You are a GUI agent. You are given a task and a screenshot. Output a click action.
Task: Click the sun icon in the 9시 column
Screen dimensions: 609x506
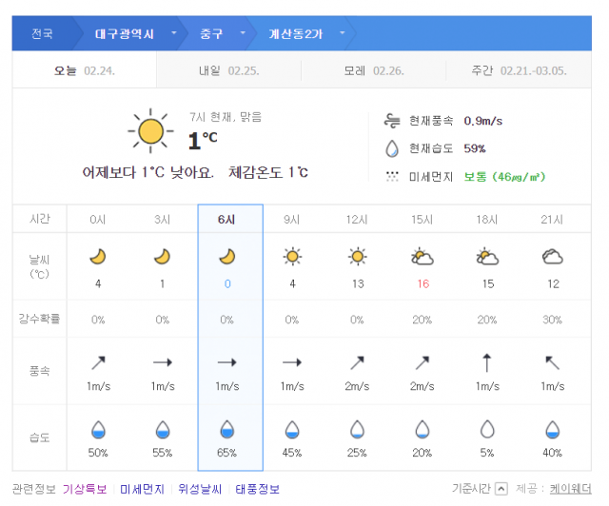click(292, 257)
